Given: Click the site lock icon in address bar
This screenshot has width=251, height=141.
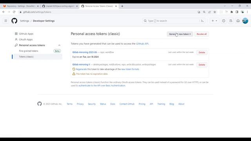Looking at the screenshot, I should coord(20,12).
